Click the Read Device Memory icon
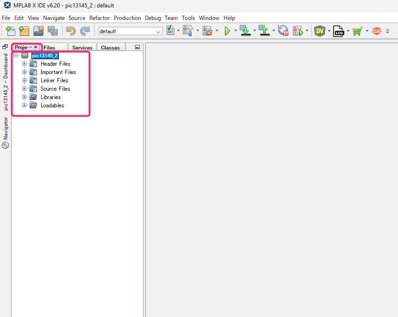This screenshot has width=398, height=317. [x=264, y=31]
